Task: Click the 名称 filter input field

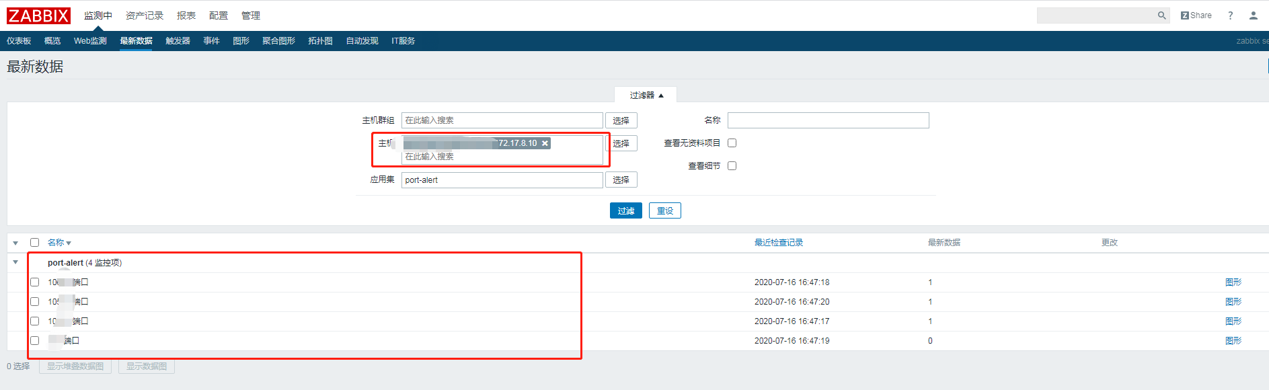Action: 828,120
